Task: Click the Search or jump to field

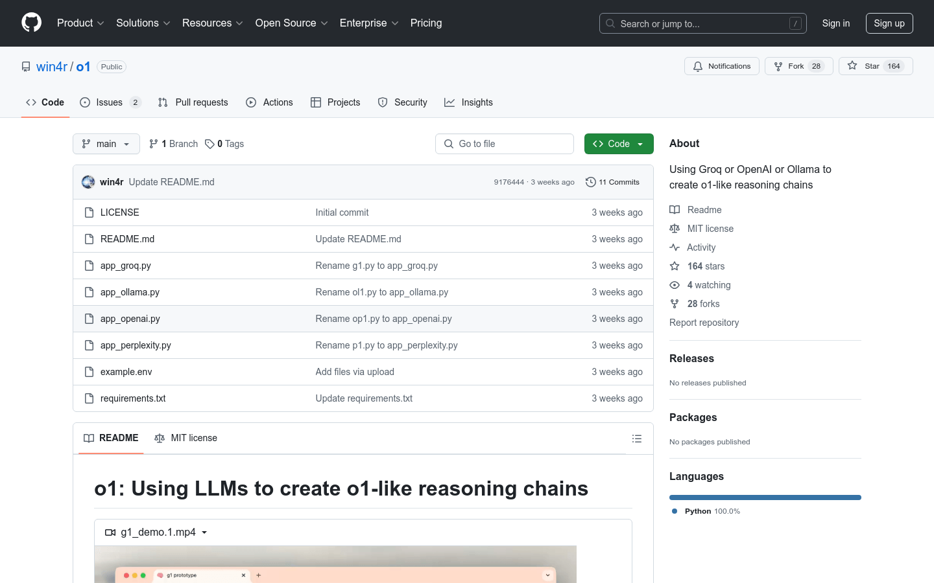Action: coord(703,23)
